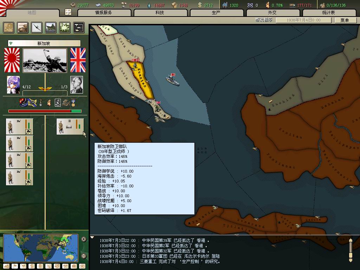
Task: Click the Japanese battleship on the map
Action: pyautogui.click(x=172, y=79)
